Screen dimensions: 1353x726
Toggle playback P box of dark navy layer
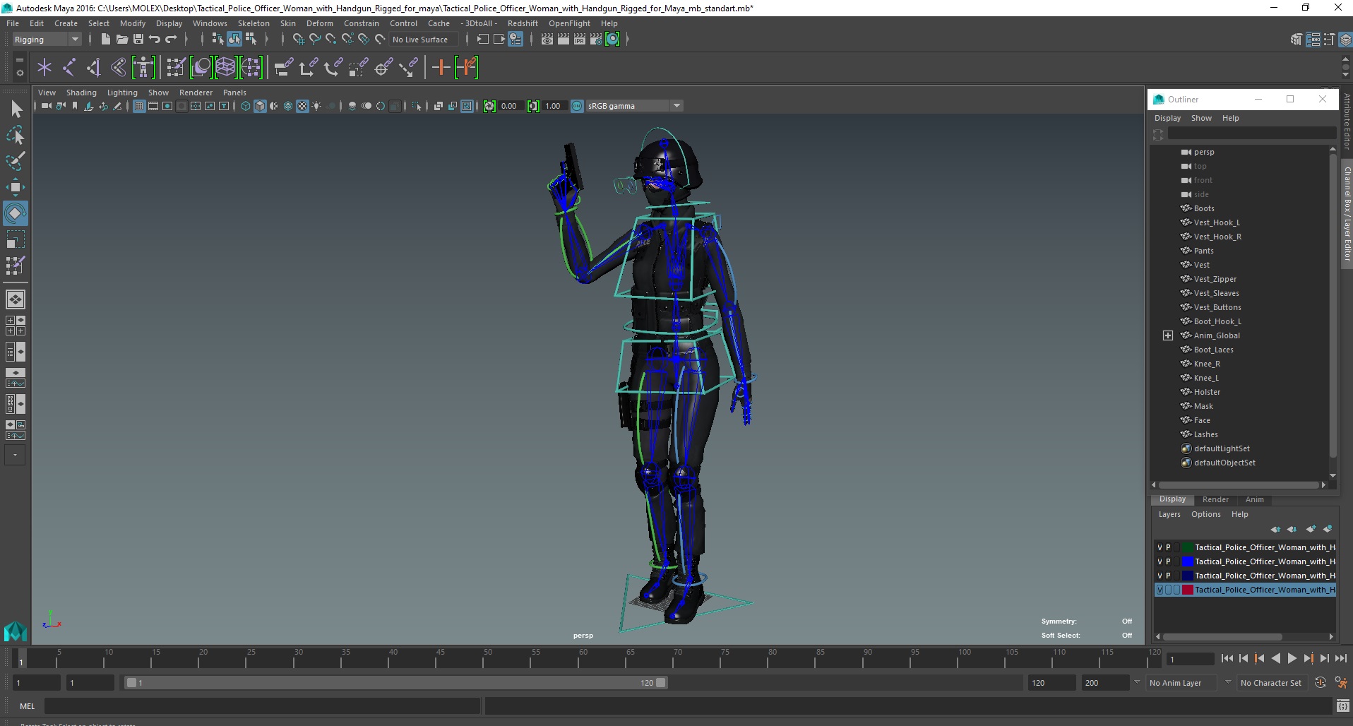[1168, 576]
